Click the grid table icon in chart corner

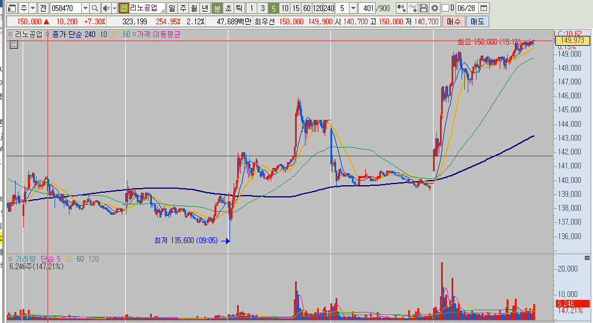click(x=14, y=45)
